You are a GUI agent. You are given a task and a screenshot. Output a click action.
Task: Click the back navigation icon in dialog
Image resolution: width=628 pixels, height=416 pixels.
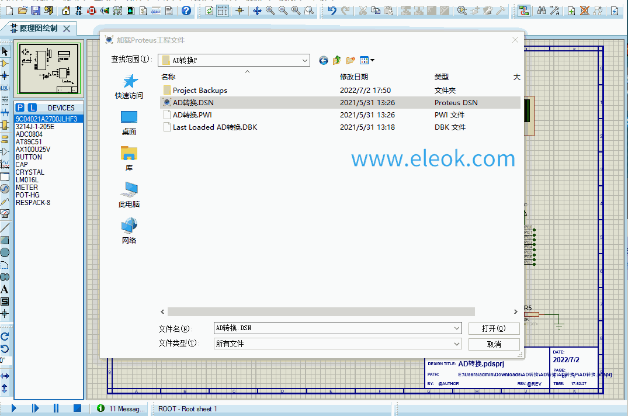click(324, 60)
